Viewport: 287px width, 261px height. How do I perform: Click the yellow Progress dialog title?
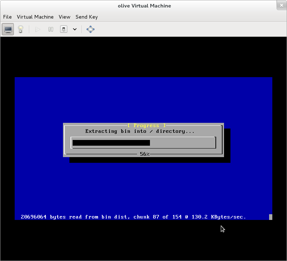(146, 125)
